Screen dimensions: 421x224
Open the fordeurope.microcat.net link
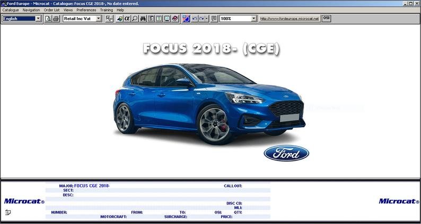(290, 19)
